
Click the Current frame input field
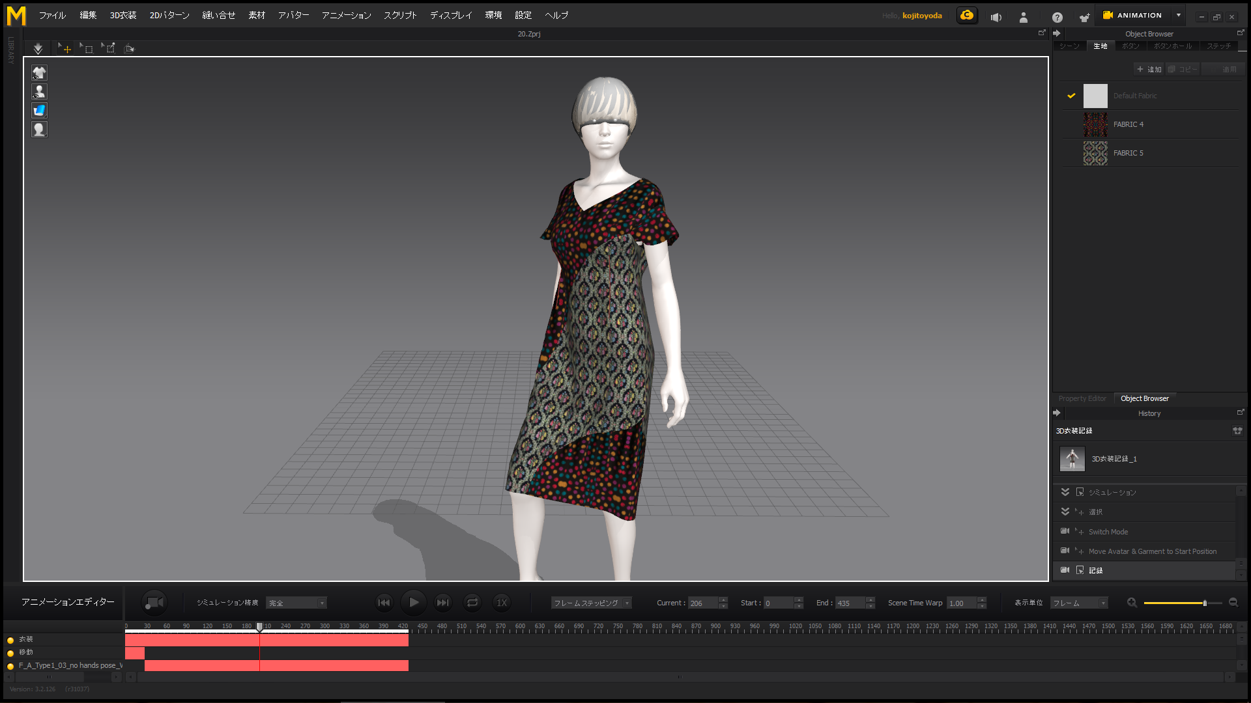click(x=702, y=603)
